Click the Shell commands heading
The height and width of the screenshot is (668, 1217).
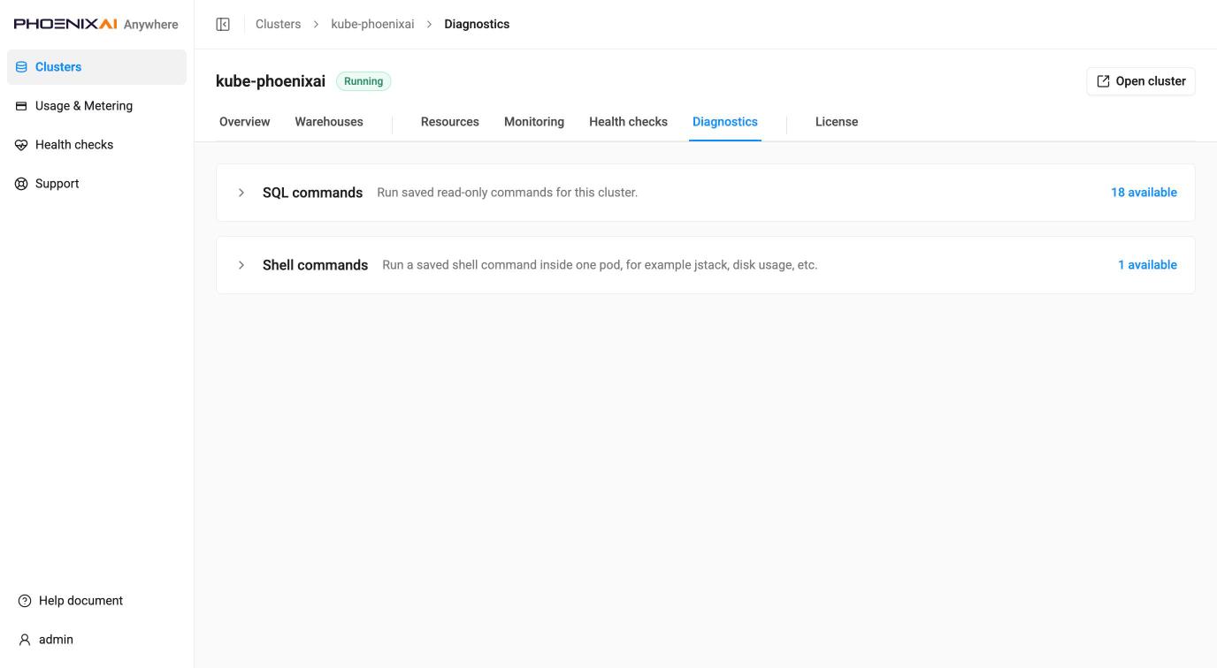click(315, 265)
